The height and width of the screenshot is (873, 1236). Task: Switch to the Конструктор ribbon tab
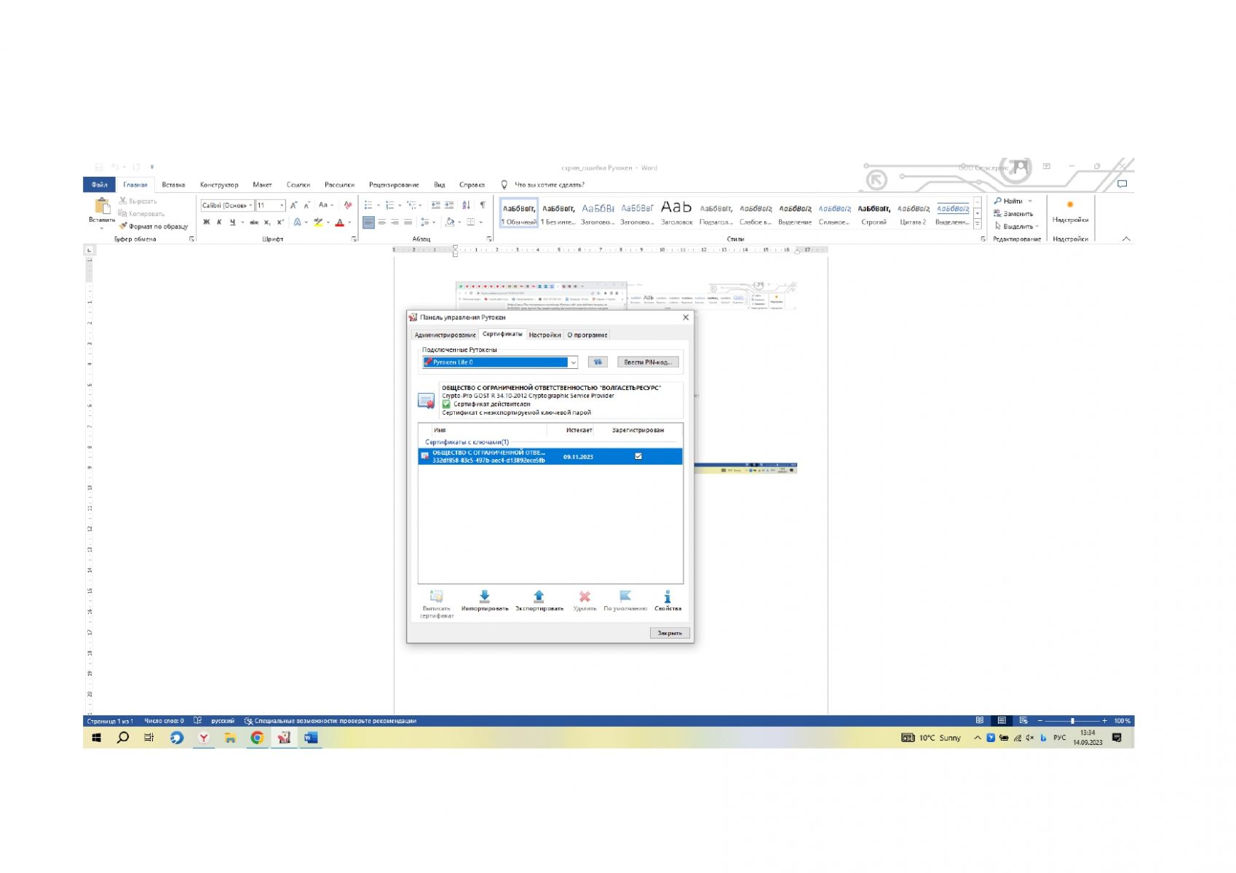click(219, 185)
